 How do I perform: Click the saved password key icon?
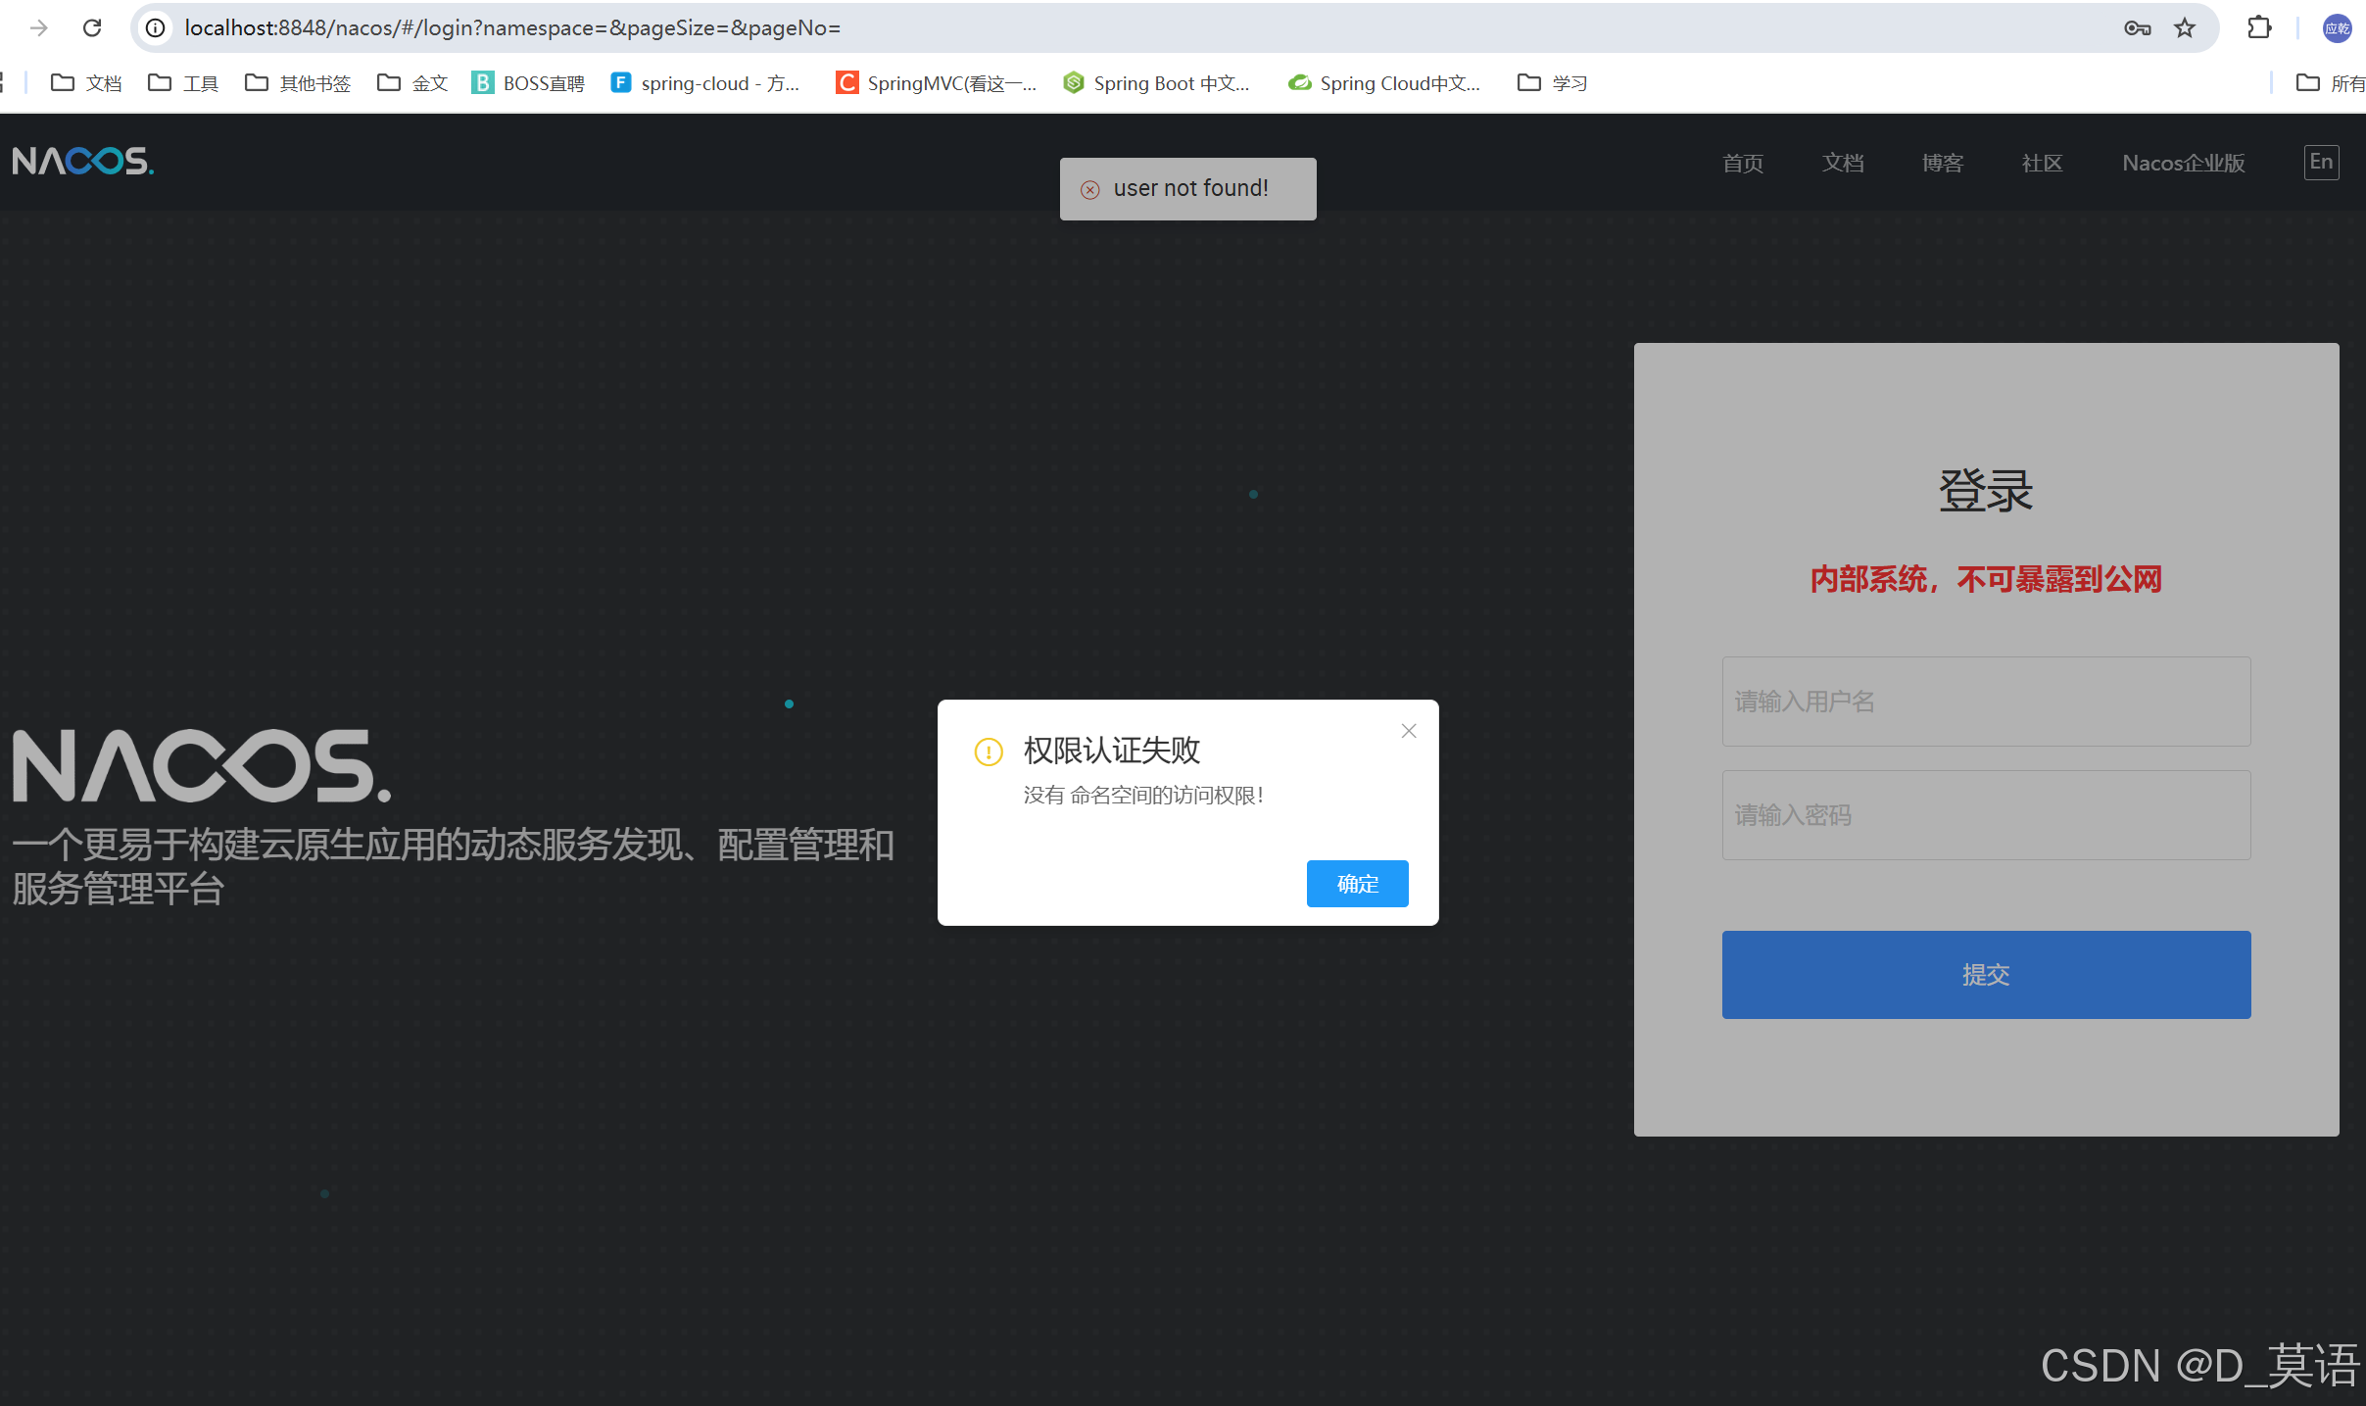coord(2137,28)
